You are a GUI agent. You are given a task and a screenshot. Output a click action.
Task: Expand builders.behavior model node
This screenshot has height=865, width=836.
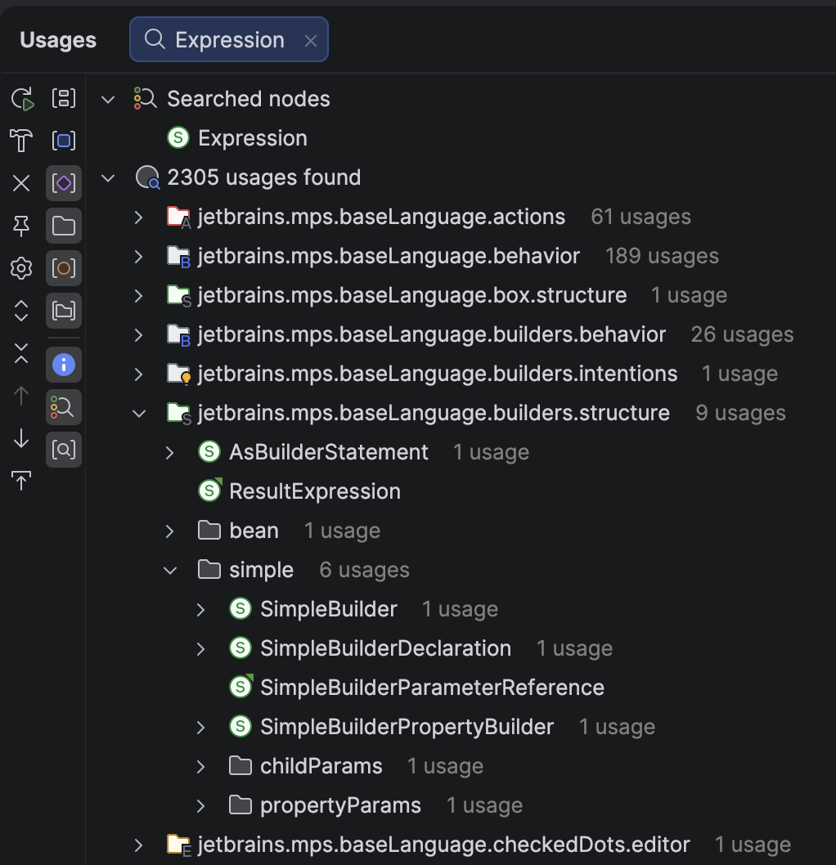(139, 335)
